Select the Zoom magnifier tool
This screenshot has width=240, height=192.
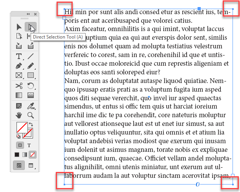pyautogui.click(x=31, y=115)
